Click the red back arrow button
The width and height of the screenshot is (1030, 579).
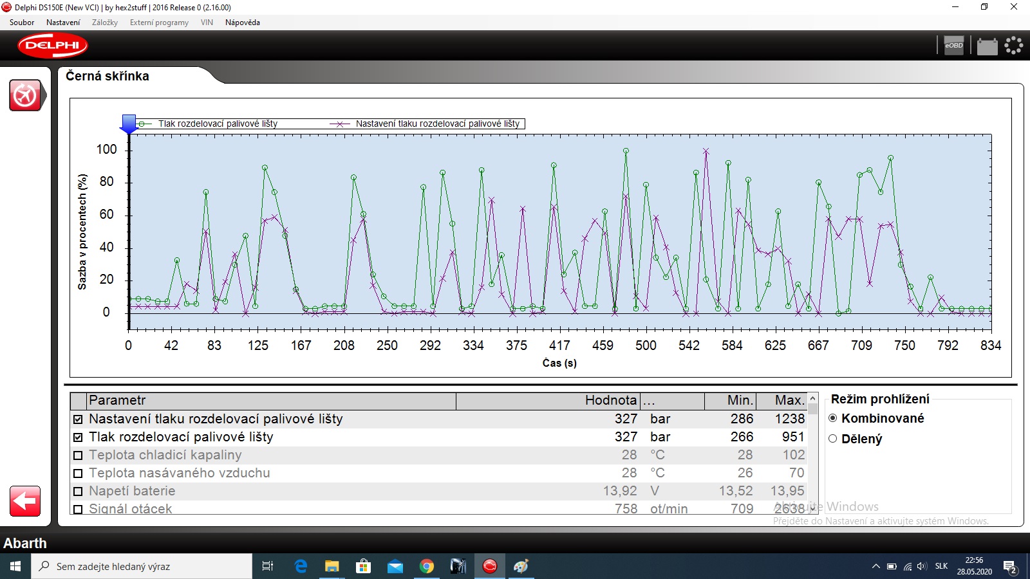pyautogui.click(x=25, y=501)
